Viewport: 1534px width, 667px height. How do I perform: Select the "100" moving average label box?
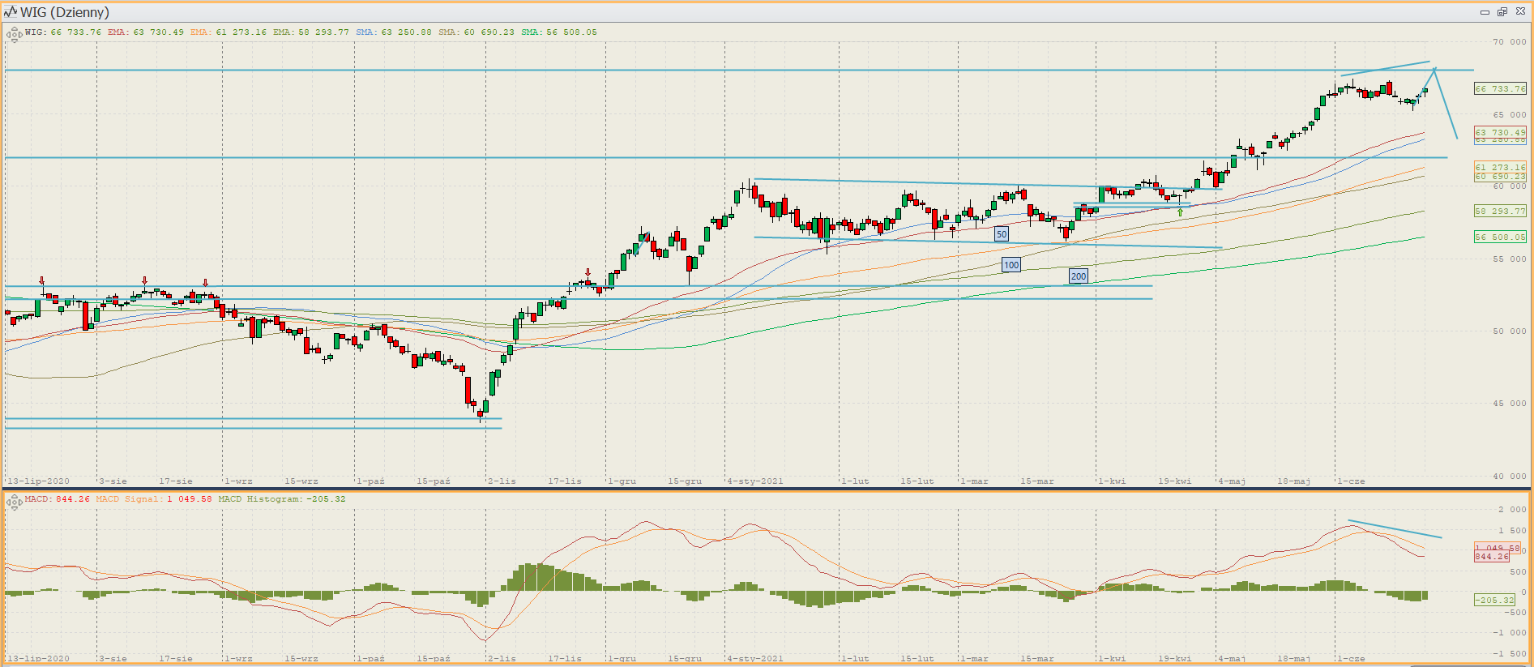1011,265
